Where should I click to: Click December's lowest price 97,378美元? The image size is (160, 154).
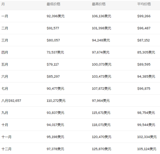click(x=56, y=149)
